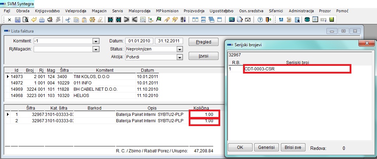Viewport: 377px width, 159px height.
Task: Click the scissors Cut icon
Action: (68, 20)
